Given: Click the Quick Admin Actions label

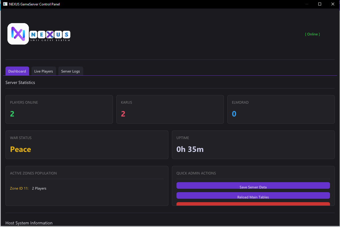Looking at the screenshot, I should point(196,173).
